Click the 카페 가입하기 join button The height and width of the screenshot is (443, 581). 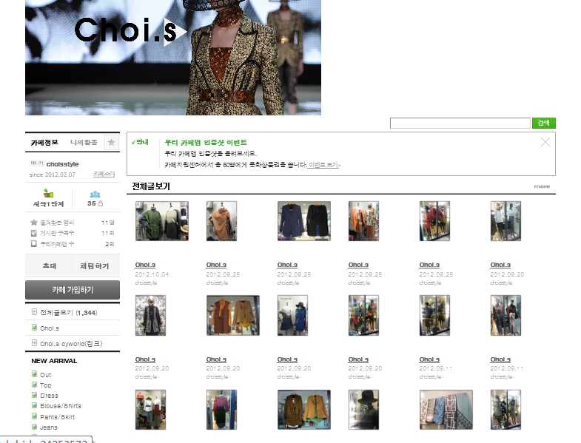[73, 289]
